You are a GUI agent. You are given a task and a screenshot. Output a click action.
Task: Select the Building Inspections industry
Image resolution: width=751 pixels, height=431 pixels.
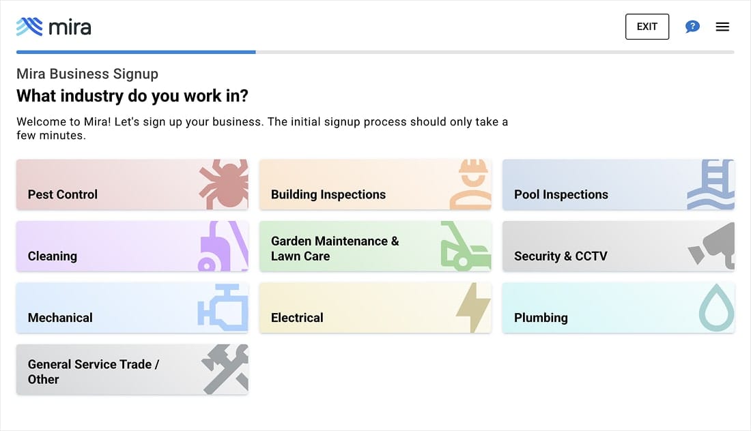point(375,184)
